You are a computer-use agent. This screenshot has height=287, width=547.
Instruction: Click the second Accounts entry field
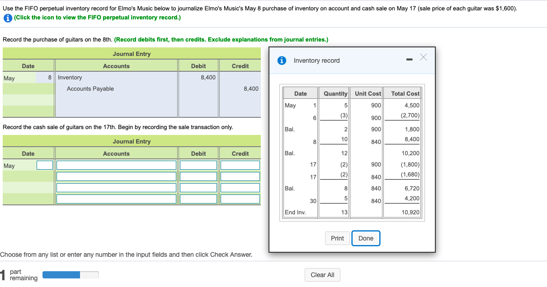116,176
